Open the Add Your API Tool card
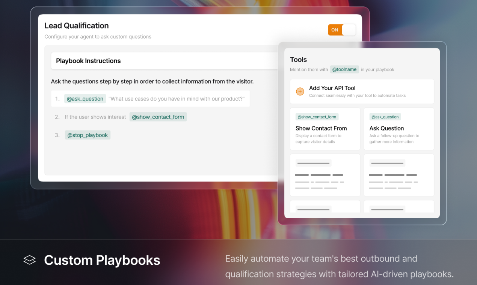The height and width of the screenshot is (285, 477). coord(362,91)
